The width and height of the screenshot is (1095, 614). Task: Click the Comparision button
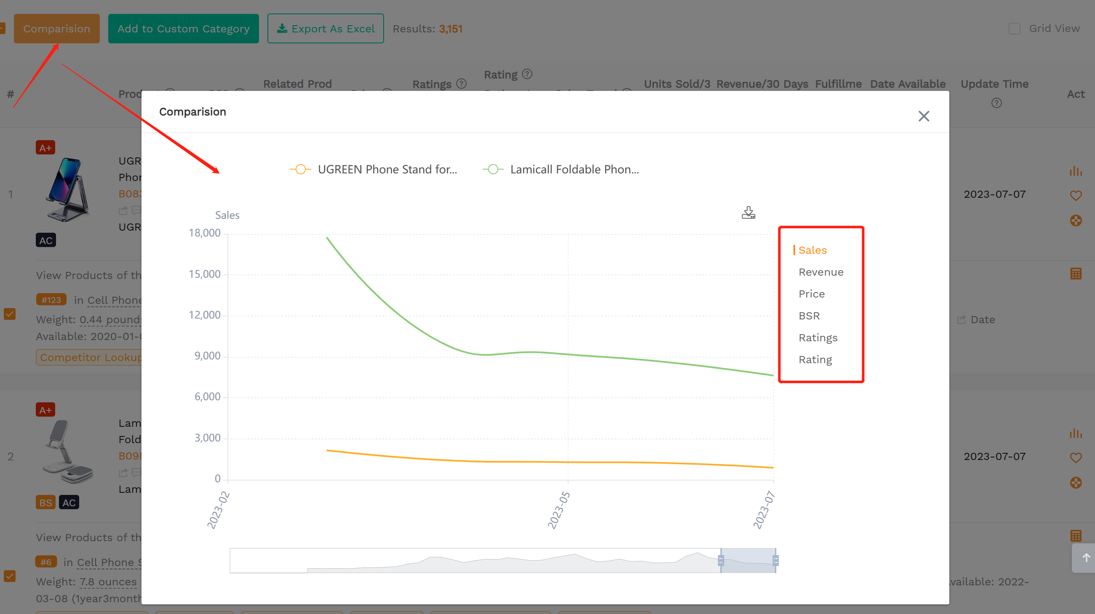coord(56,29)
